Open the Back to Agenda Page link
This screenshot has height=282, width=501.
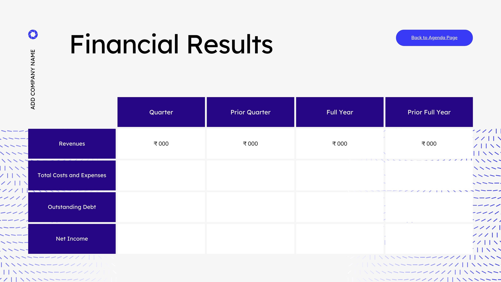[x=434, y=38]
